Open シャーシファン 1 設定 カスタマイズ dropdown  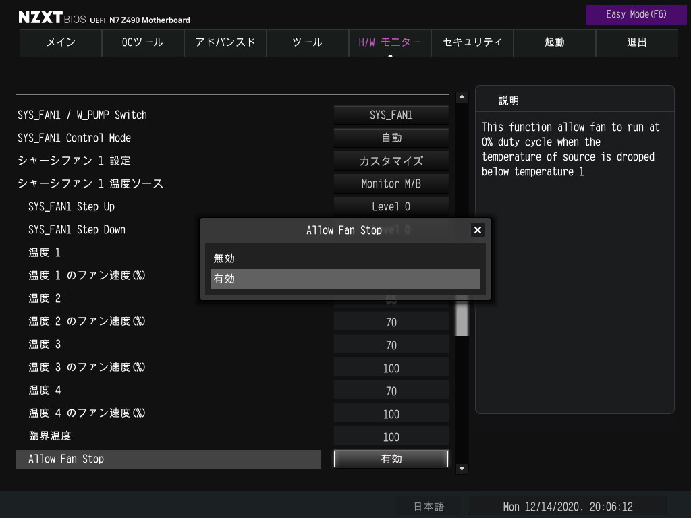(x=391, y=161)
